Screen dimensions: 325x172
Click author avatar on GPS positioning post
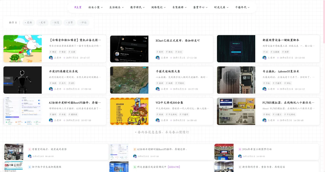coord(51,89)
